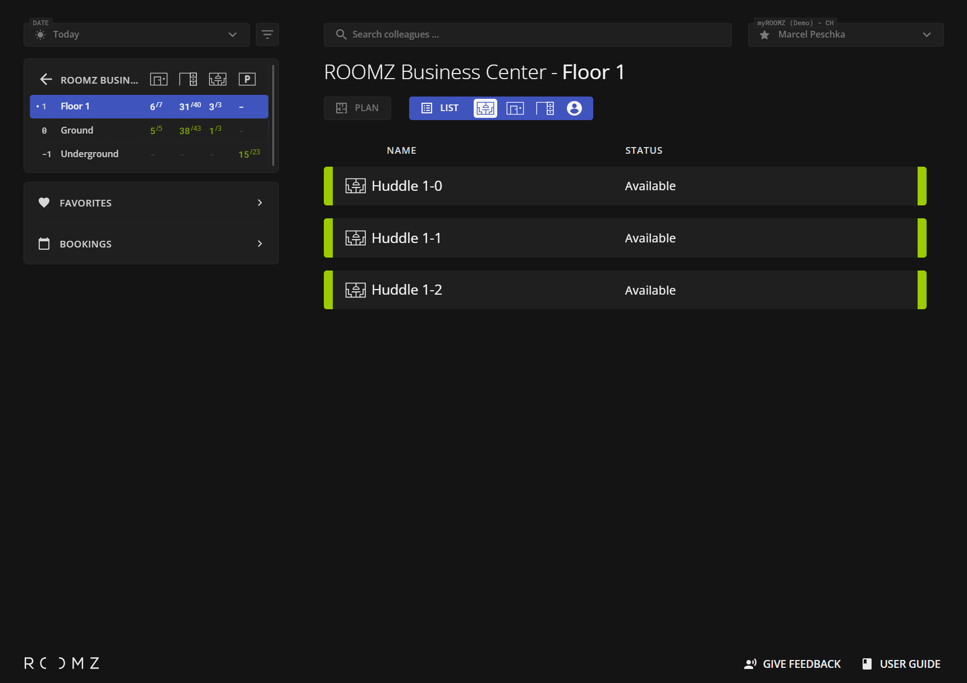
Task: Click the back arrow beside ROOMZ BUSIN...
Action: pos(46,80)
